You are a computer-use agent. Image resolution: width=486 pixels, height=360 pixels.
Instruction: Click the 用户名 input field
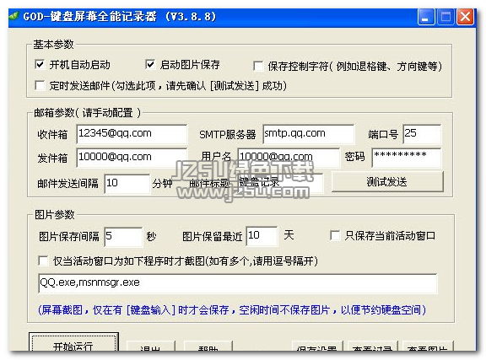[x=289, y=158]
